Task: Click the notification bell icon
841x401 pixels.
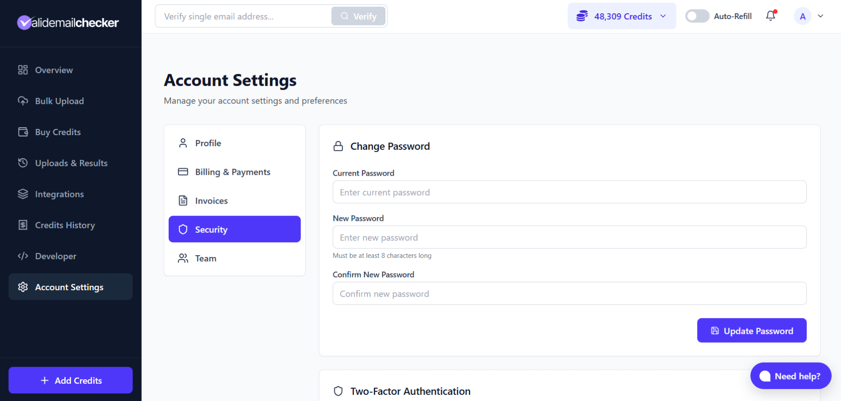Action: [770, 16]
